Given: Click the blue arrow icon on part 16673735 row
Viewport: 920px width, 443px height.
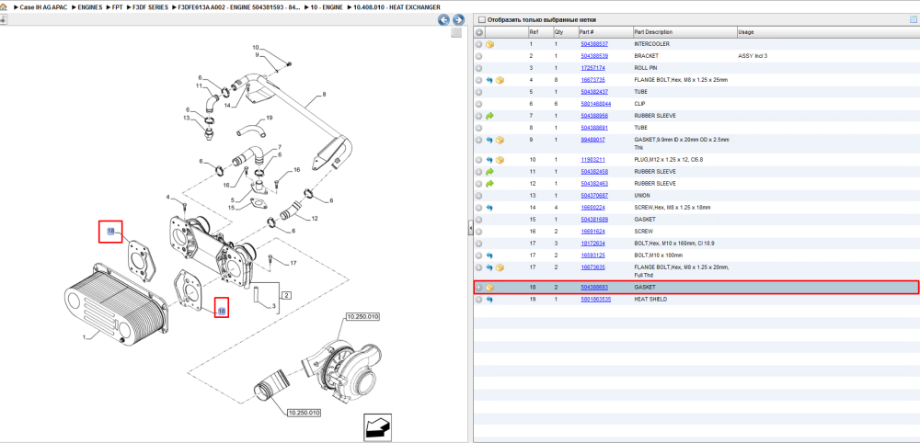Looking at the screenshot, I should click(489, 80).
